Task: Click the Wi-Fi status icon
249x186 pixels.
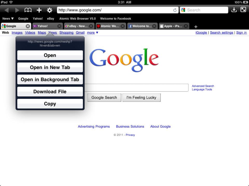Action: point(11,2)
